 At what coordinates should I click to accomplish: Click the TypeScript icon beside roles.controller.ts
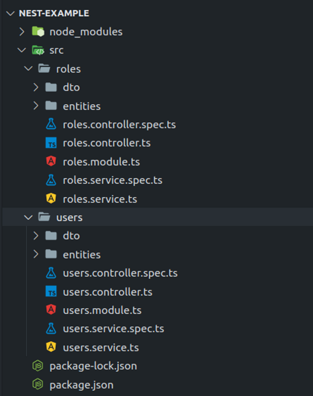tap(51, 143)
